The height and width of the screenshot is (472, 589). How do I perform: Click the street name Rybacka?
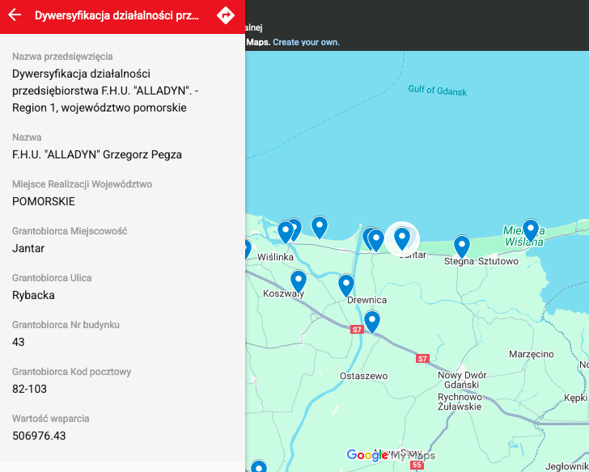point(33,295)
